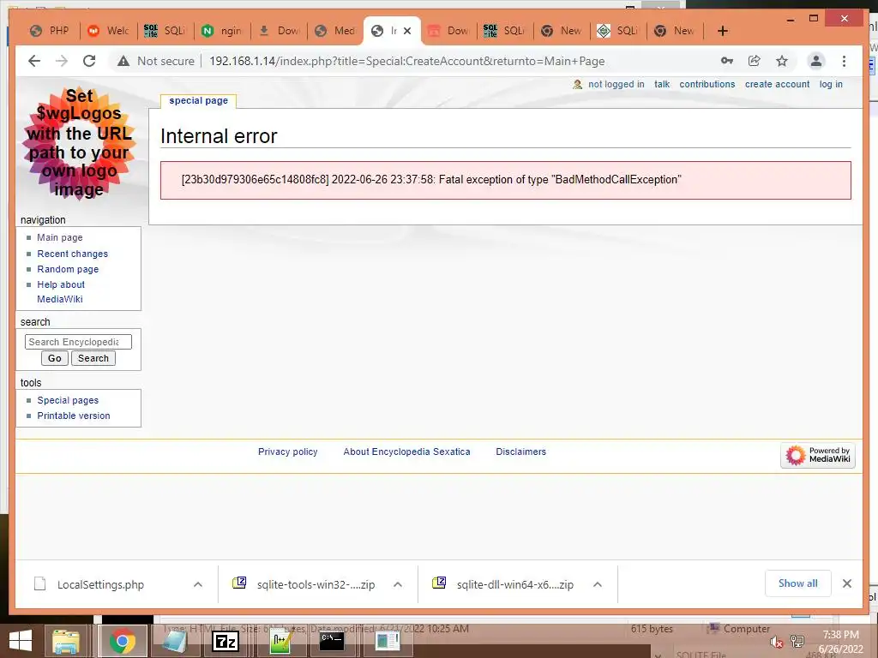This screenshot has width=878, height=658.
Task: Open saved passwords key icon
Action: click(x=727, y=61)
